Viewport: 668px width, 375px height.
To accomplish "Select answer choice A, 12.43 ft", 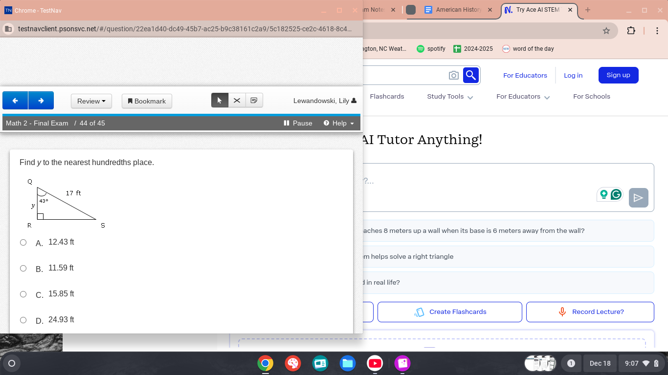I will (23, 242).
